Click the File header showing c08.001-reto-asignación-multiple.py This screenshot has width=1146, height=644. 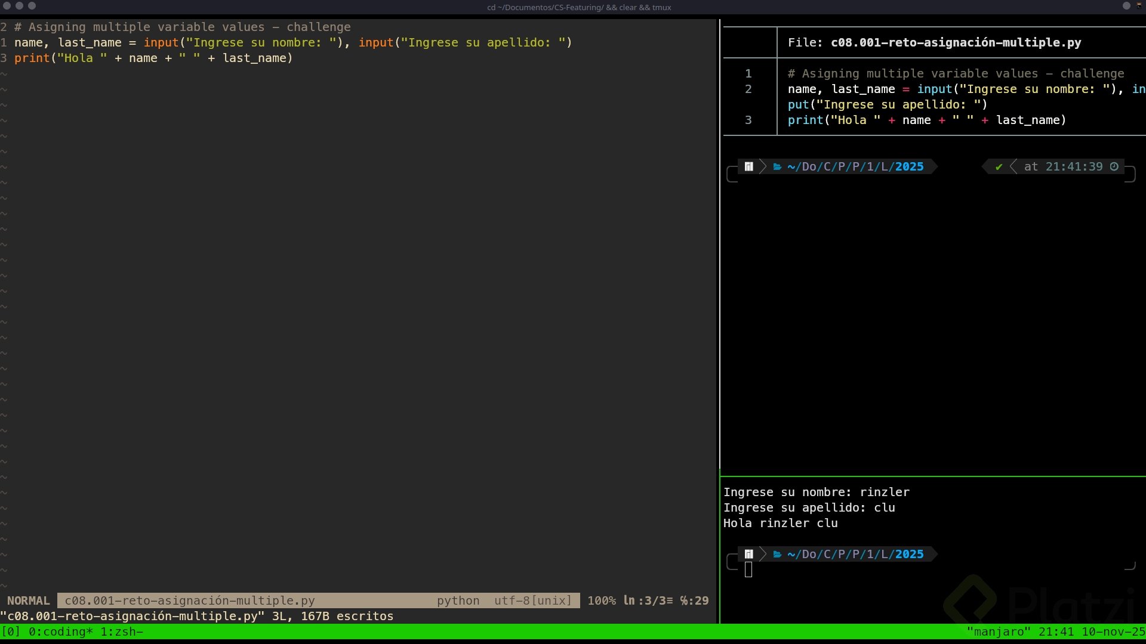point(934,43)
